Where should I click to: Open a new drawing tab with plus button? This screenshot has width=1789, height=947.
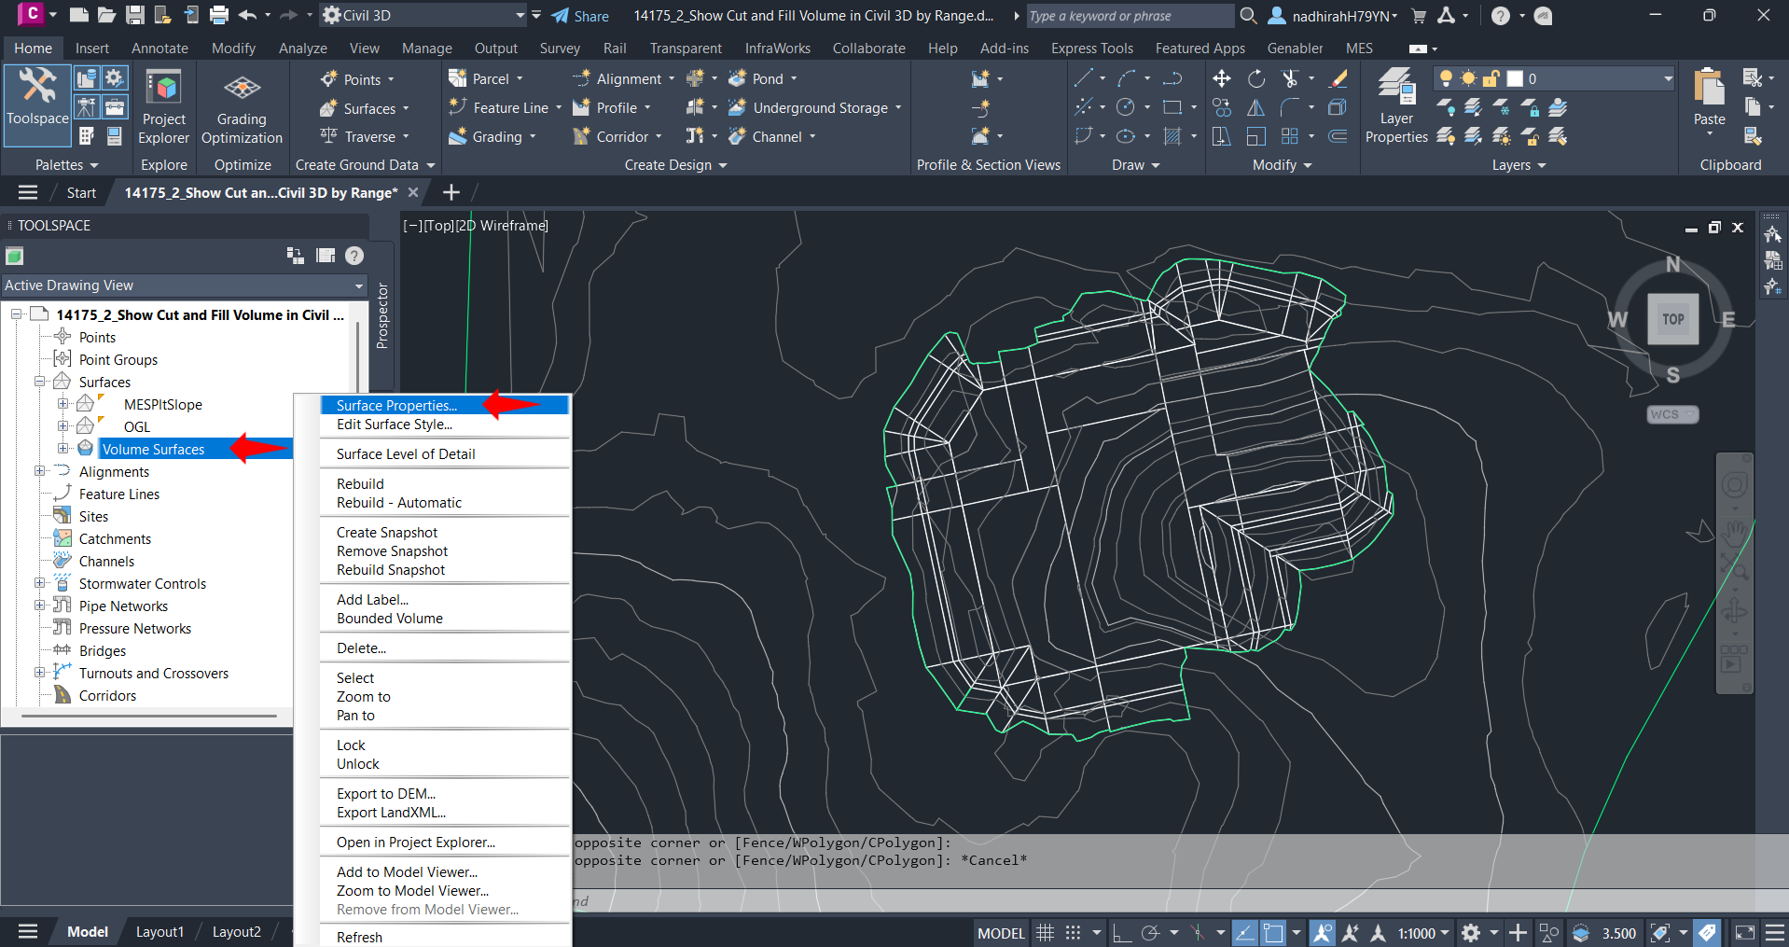[451, 192]
